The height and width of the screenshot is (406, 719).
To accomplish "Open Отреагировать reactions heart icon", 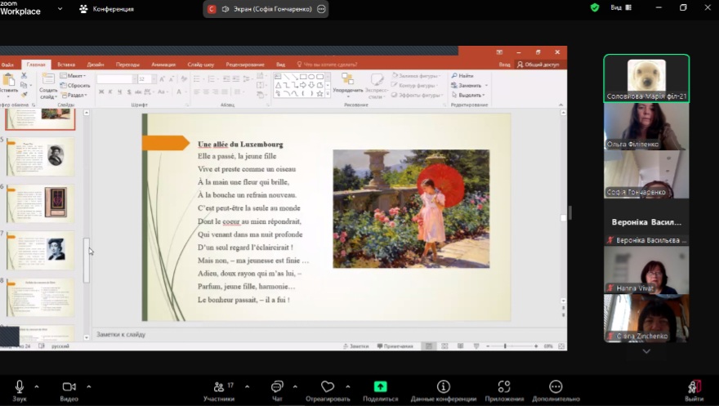I will click(x=328, y=386).
